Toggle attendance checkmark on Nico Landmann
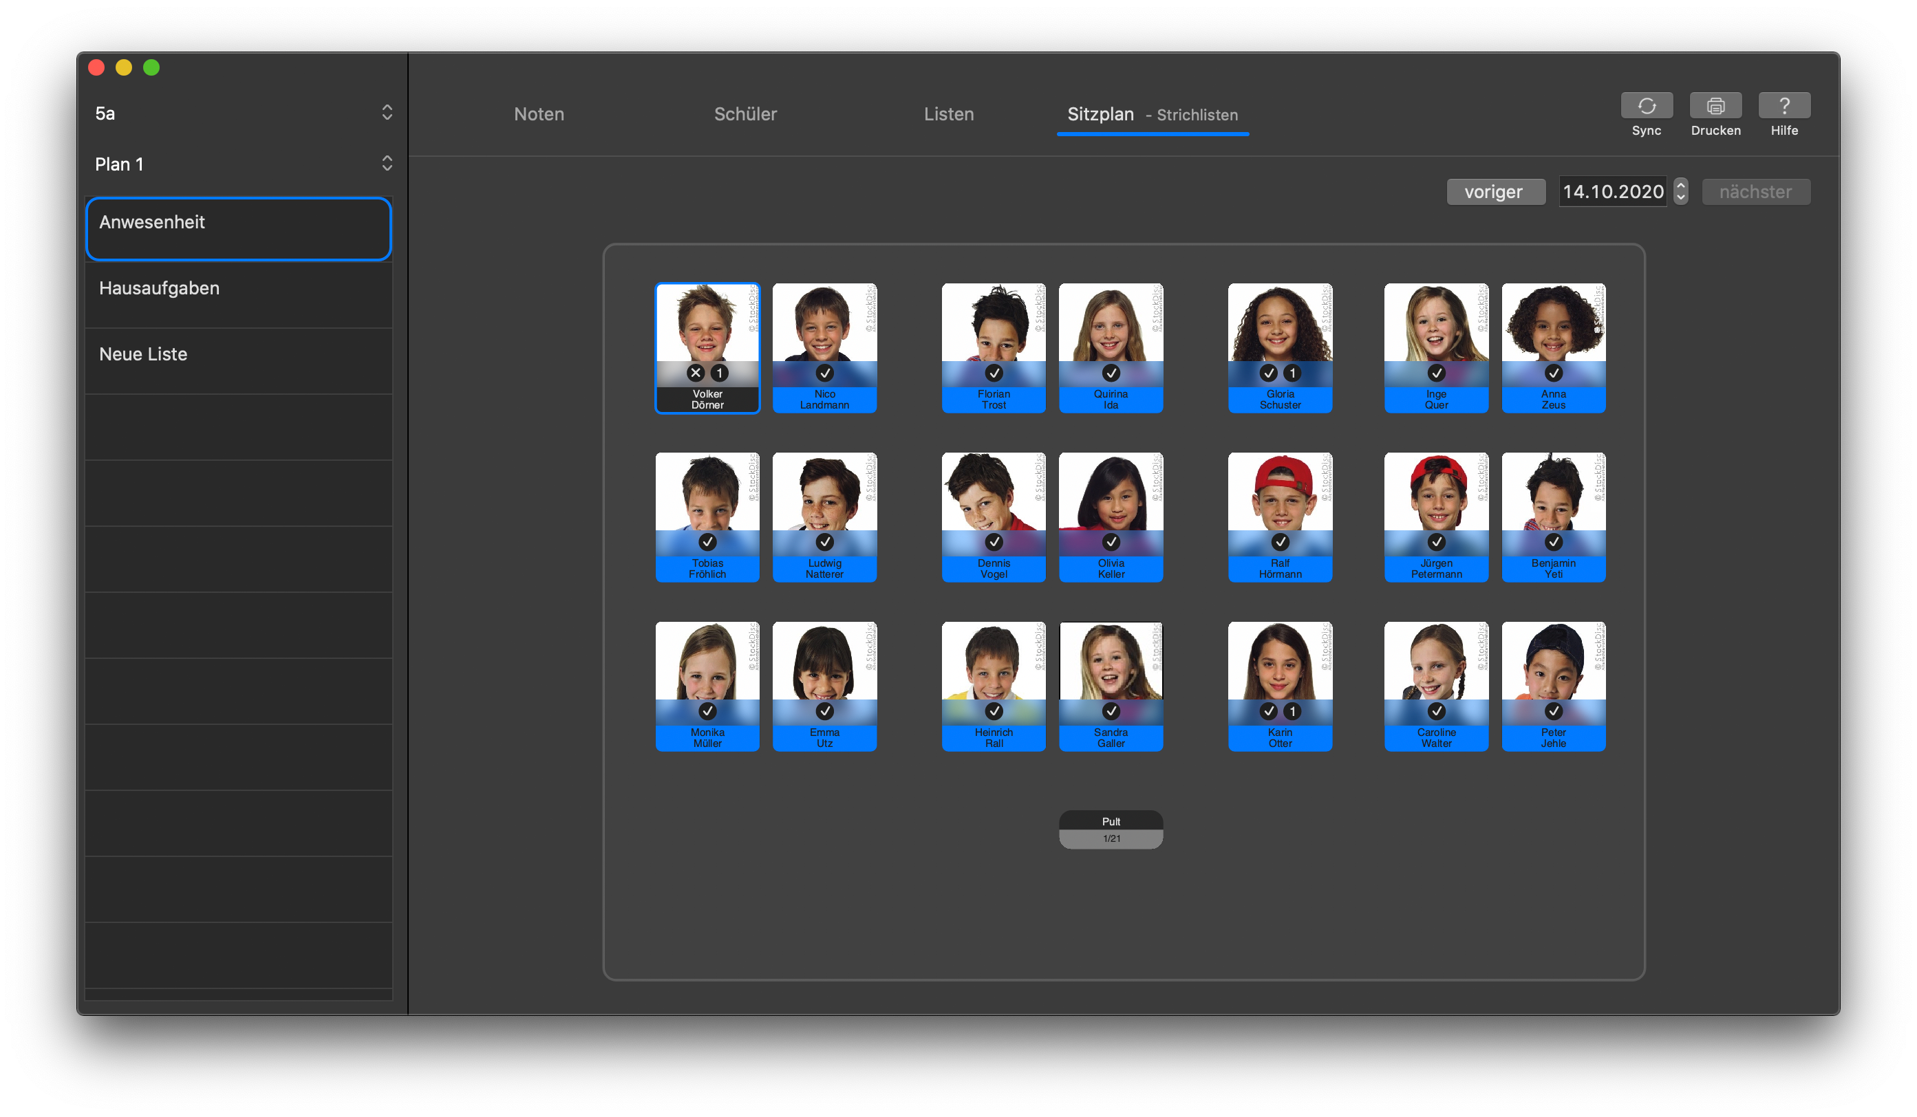This screenshot has height=1117, width=1917. pos(824,373)
